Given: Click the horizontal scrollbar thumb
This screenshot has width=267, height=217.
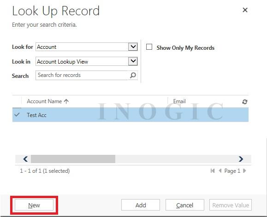Looking at the screenshot, I should pyautogui.click(x=73, y=159).
